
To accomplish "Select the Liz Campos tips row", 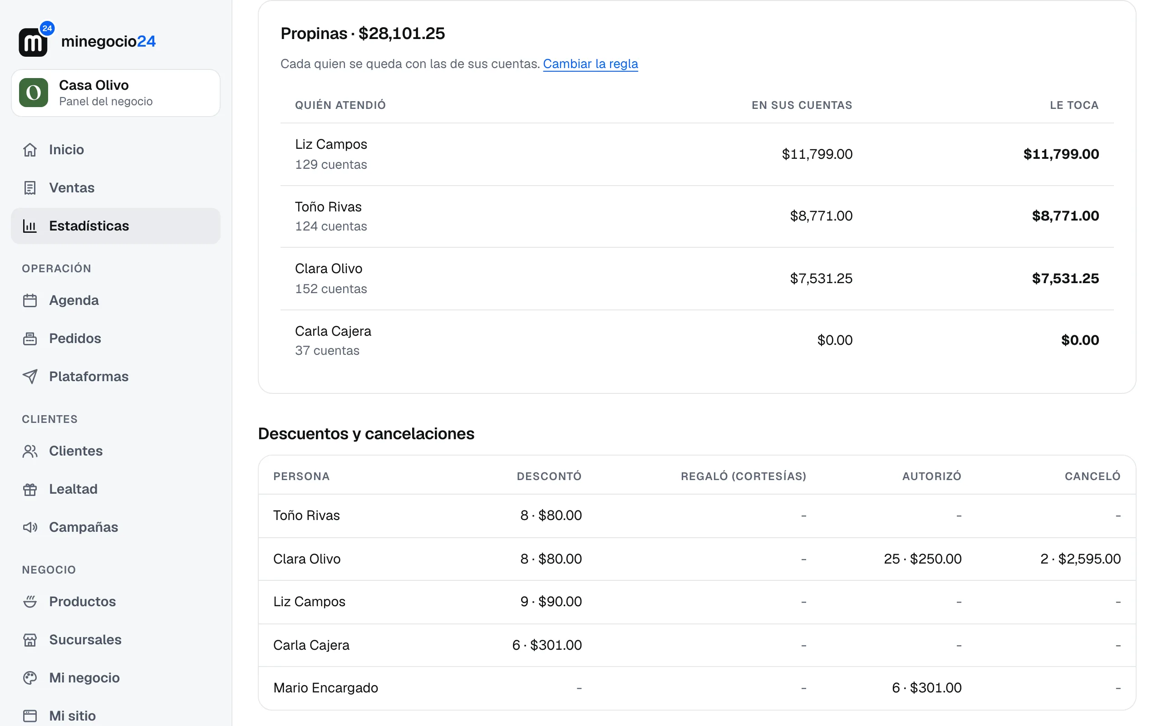I will [x=697, y=154].
